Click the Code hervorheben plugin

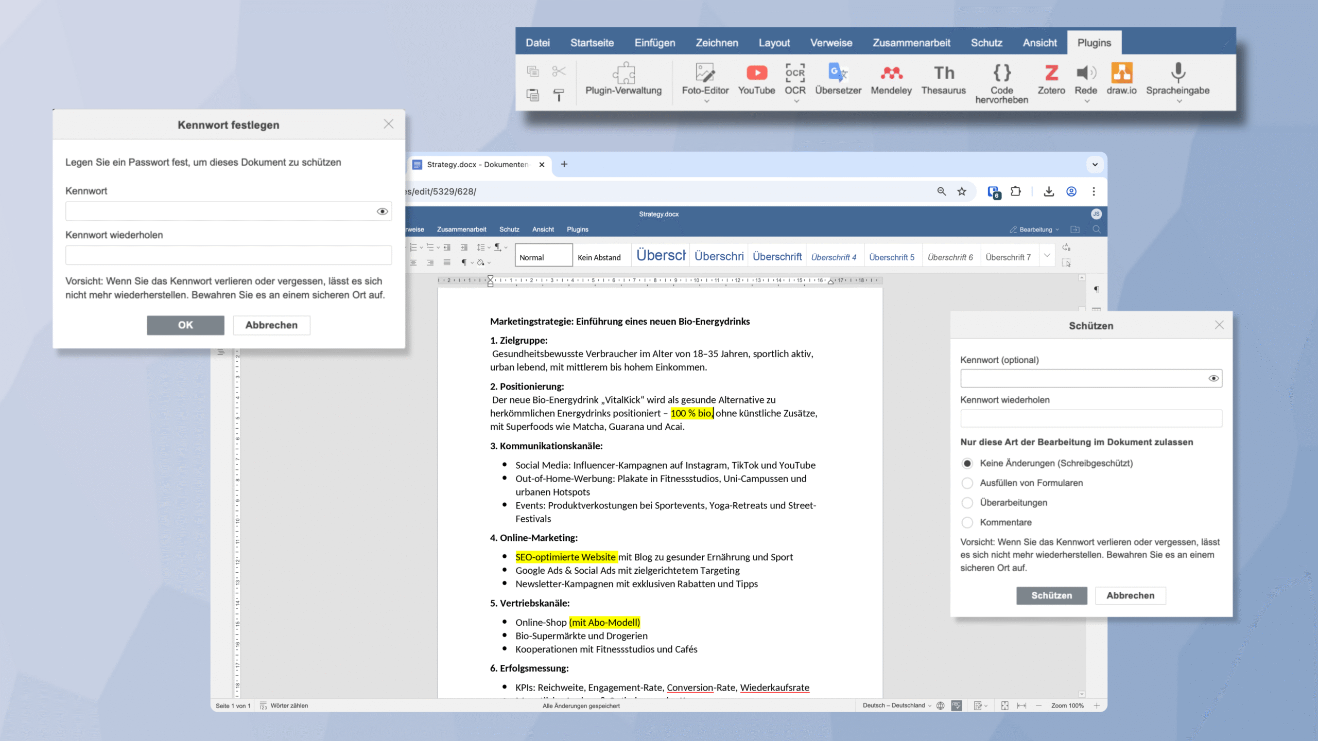pyautogui.click(x=1001, y=84)
